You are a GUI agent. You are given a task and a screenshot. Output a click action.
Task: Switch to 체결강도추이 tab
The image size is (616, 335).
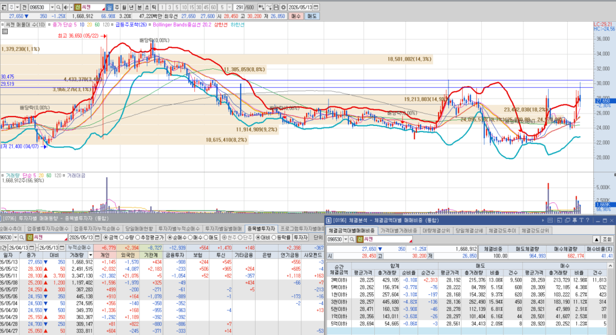click(x=502, y=231)
